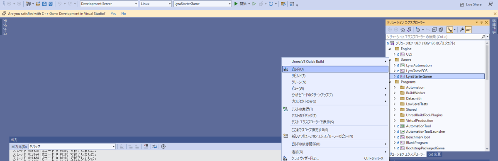
Task: Close the Solution Explorer panel
Action: click(x=486, y=22)
